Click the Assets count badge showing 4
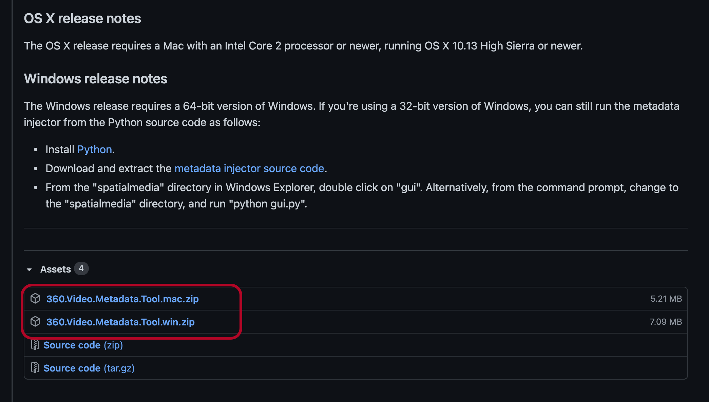Viewport: 709px width, 402px height. [x=81, y=268]
